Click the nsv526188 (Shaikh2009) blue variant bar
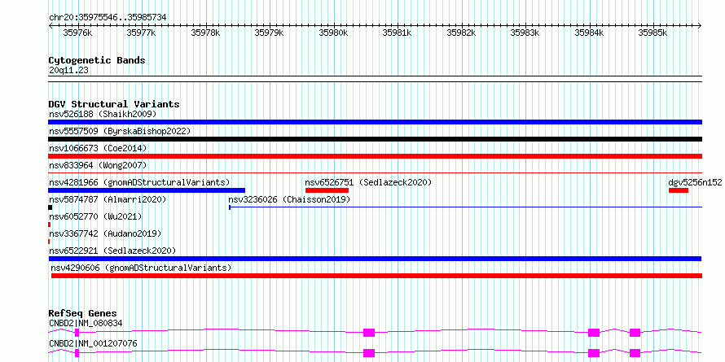Image resolution: width=725 pixels, height=362 pixels. pos(375,122)
